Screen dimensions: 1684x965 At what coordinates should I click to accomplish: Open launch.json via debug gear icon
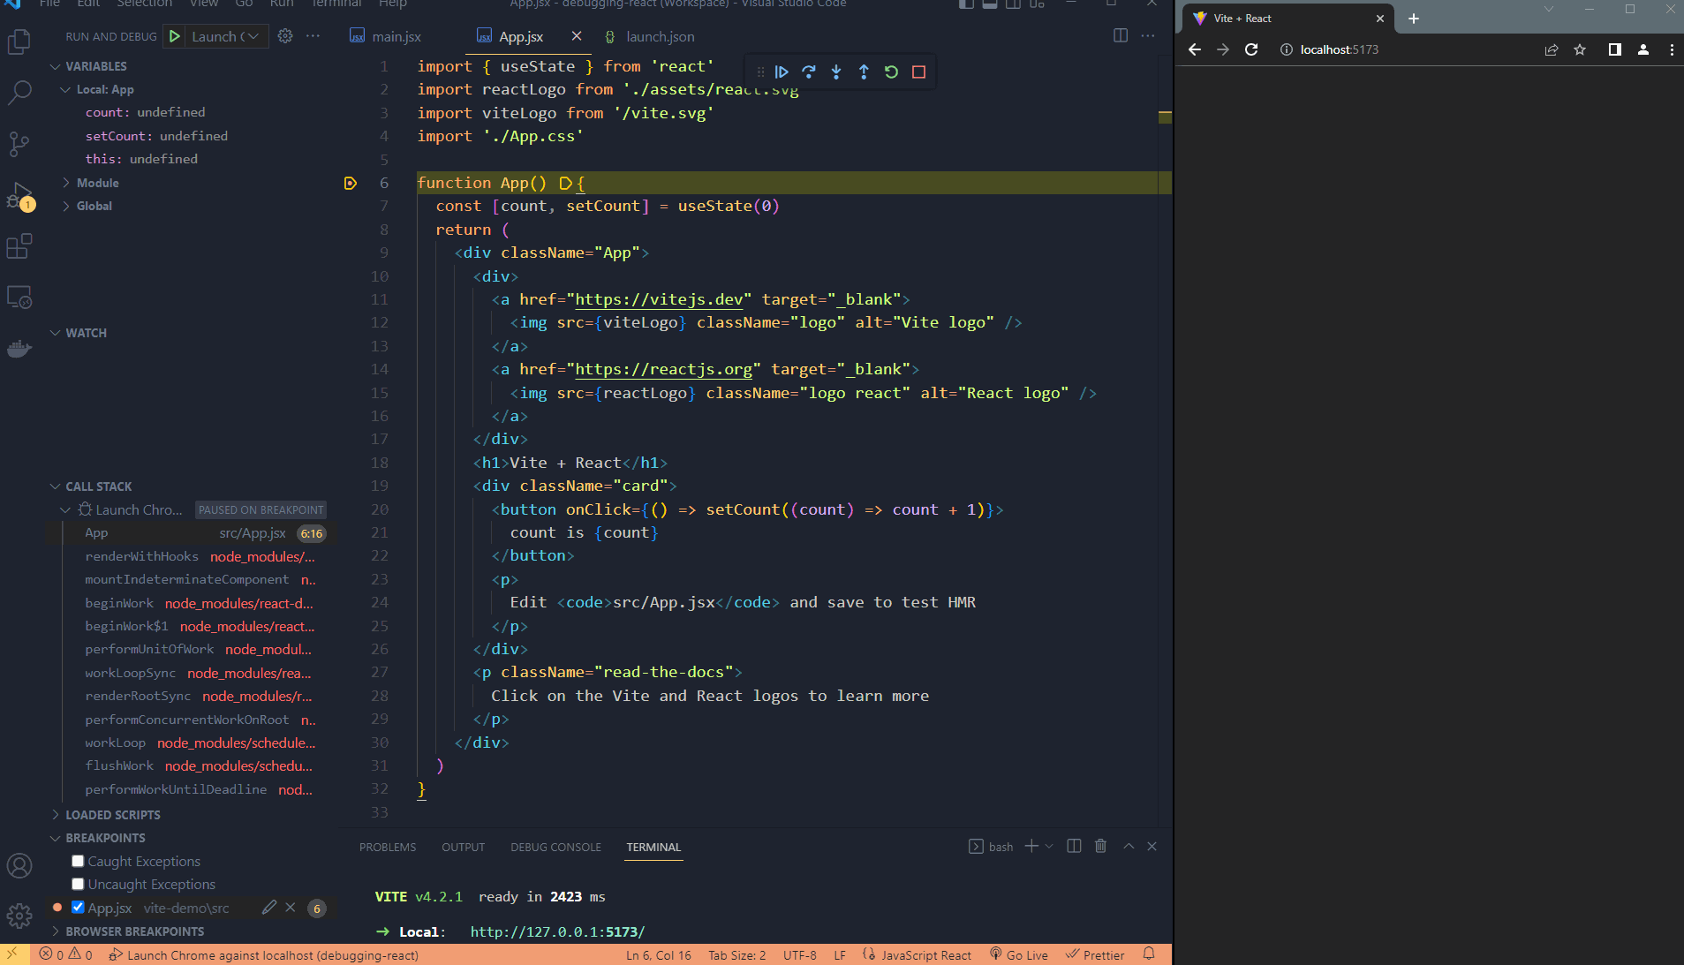[x=285, y=36]
